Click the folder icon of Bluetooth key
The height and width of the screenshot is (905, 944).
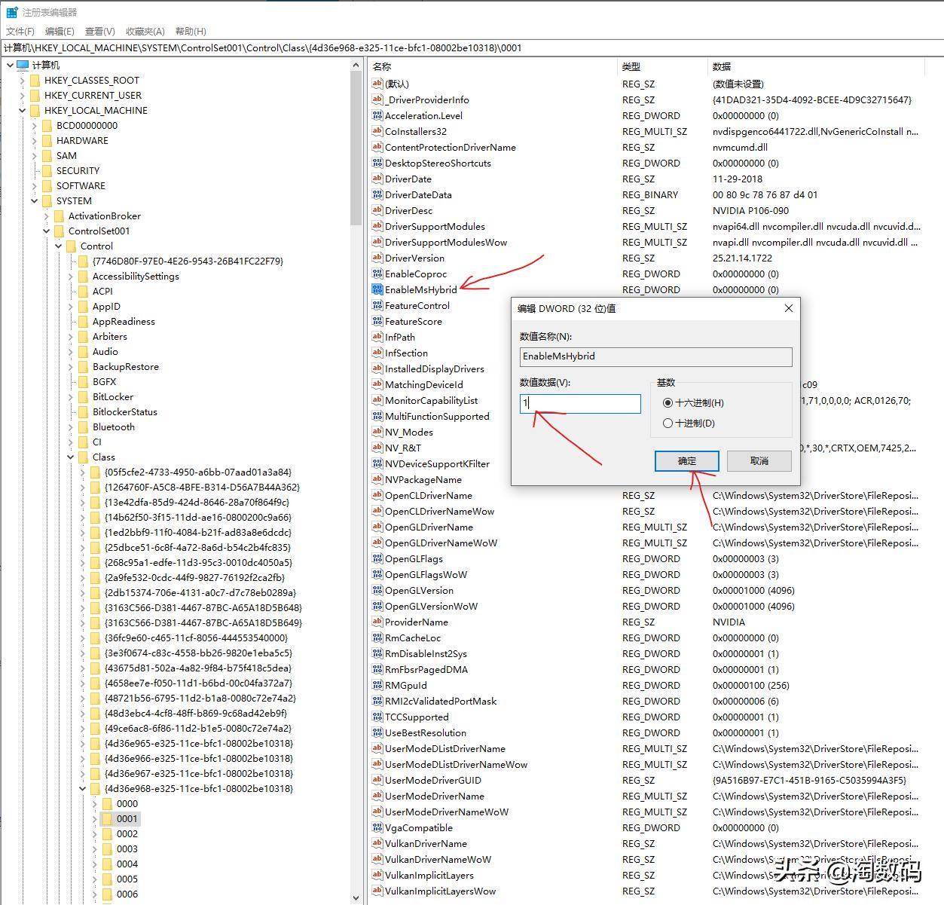pos(83,427)
